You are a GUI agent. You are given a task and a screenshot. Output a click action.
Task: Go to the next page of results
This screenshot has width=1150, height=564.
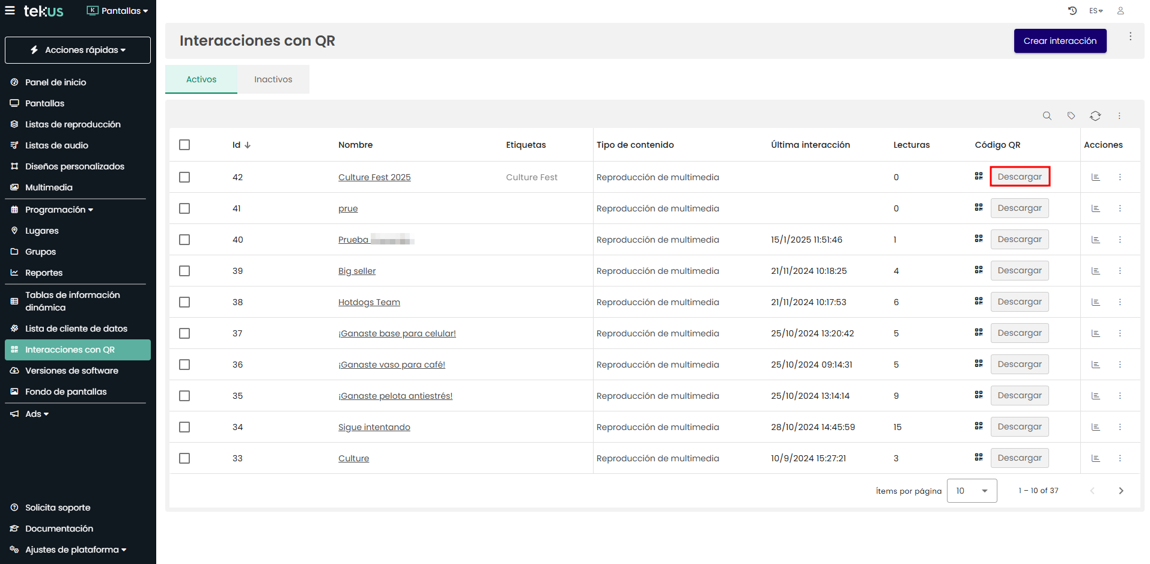pyautogui.click(x=1121, y=491)
